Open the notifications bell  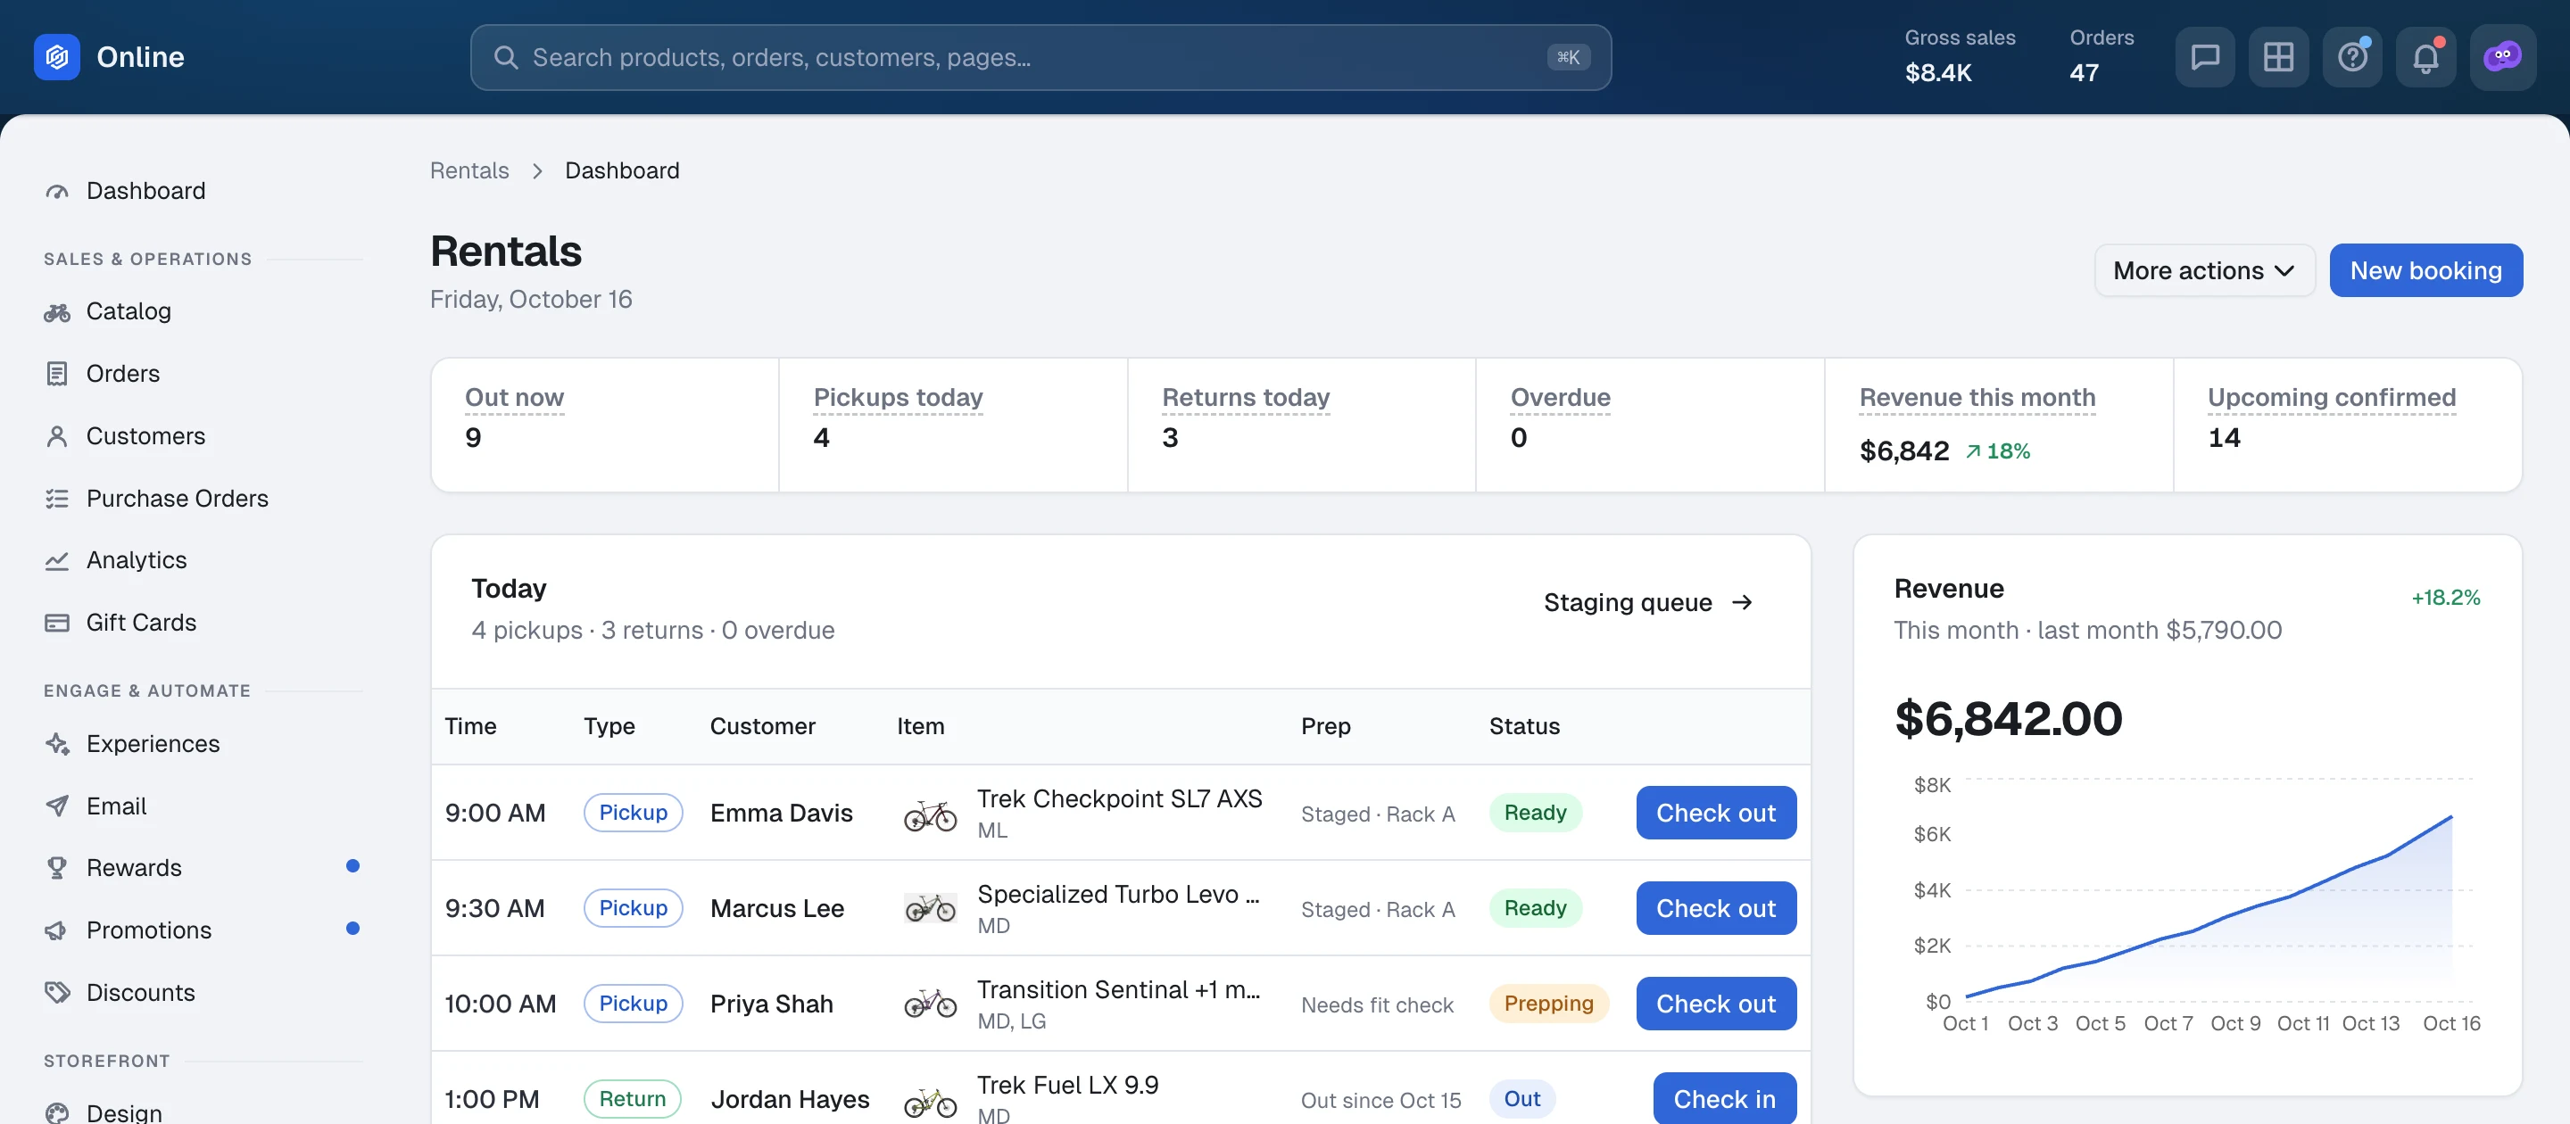[2425, 57]
